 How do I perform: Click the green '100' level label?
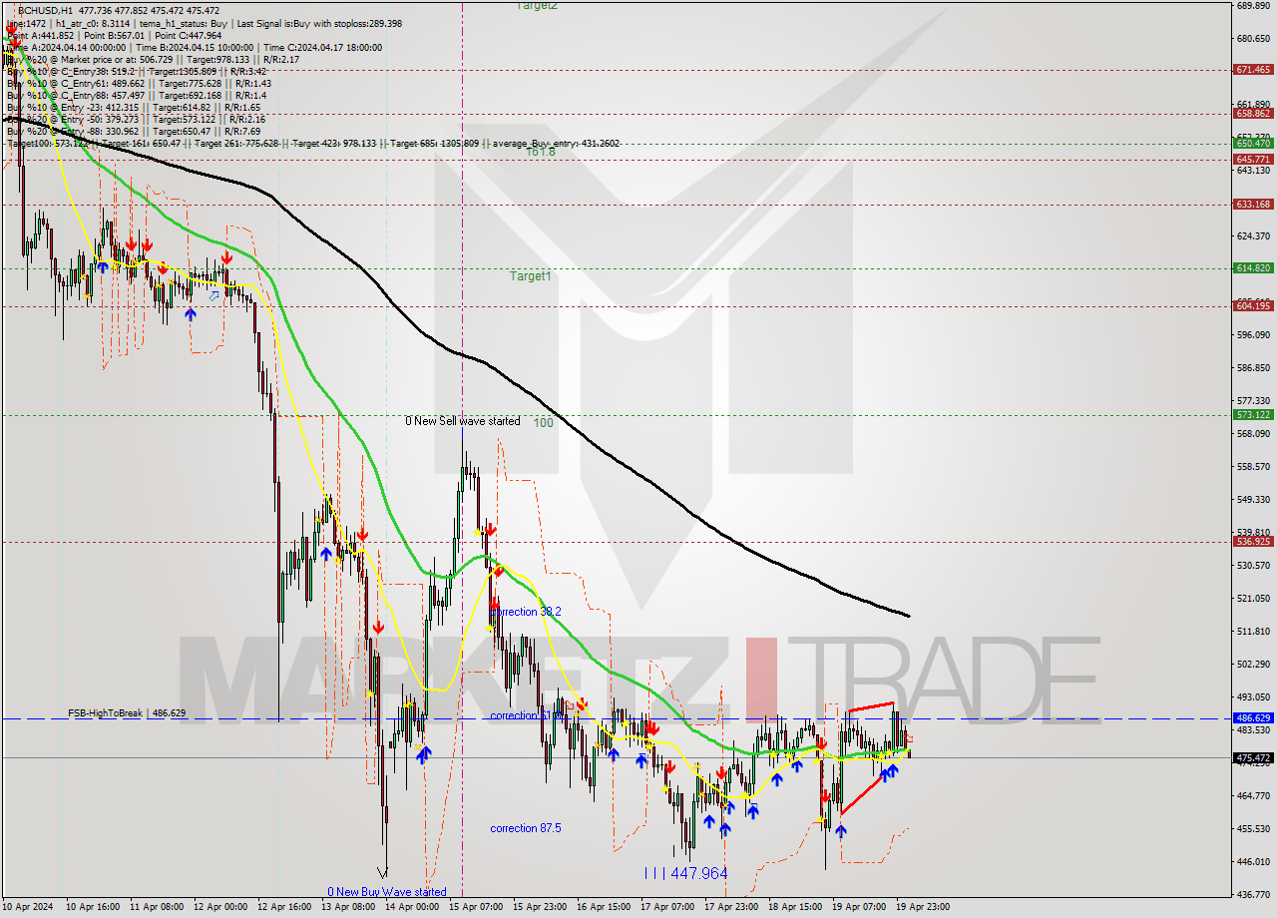[x=543, y=423]
